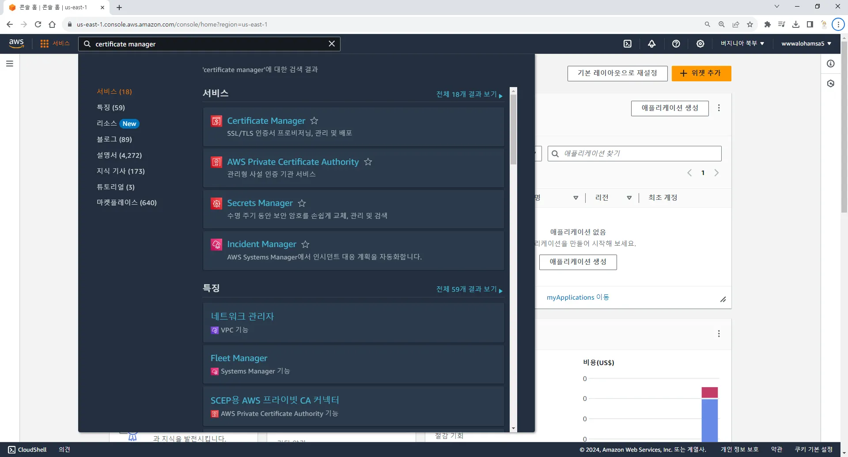Click the search results scrollbar thumb
Screen dimensions: 848x457
click(x=513, y=129)
